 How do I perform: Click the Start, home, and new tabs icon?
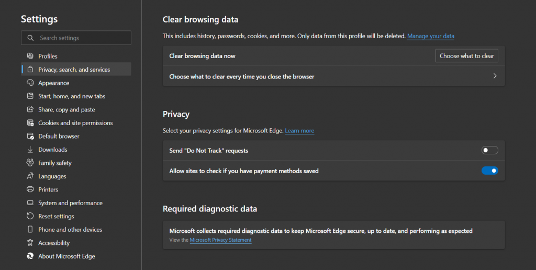tap(30, 96)
